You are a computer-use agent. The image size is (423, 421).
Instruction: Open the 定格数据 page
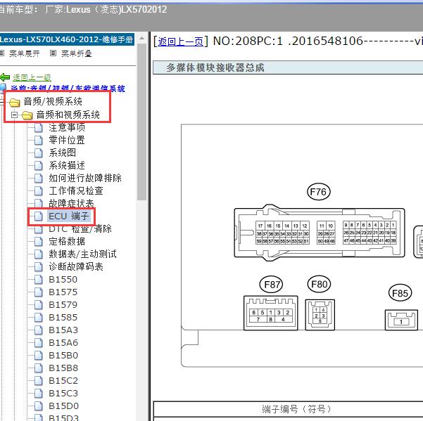(x=67, y=241)
